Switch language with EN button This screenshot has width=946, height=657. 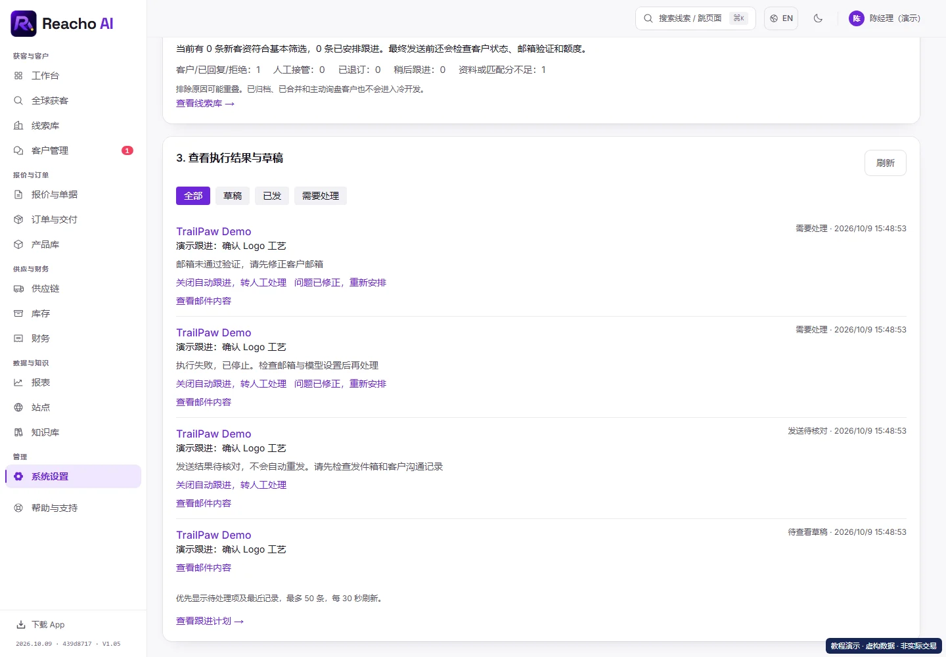click(x=781, y=18)
